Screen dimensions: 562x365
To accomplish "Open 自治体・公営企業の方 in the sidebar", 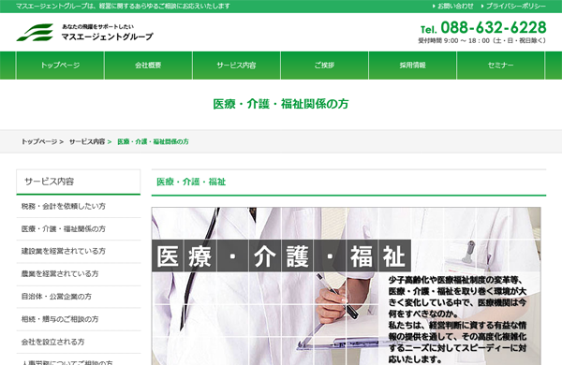I will click(x=79, y=297).
